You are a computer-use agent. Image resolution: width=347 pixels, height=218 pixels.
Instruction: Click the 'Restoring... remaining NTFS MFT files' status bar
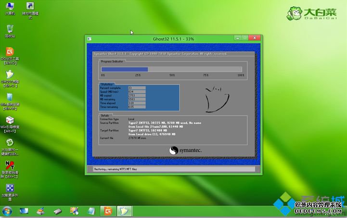click(x=174, y=169)
